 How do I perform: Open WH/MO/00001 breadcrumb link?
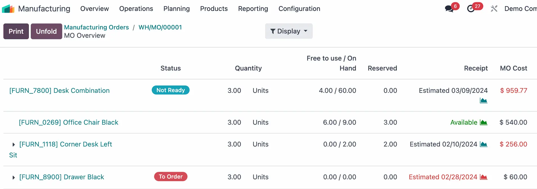(x=160, y=27)
